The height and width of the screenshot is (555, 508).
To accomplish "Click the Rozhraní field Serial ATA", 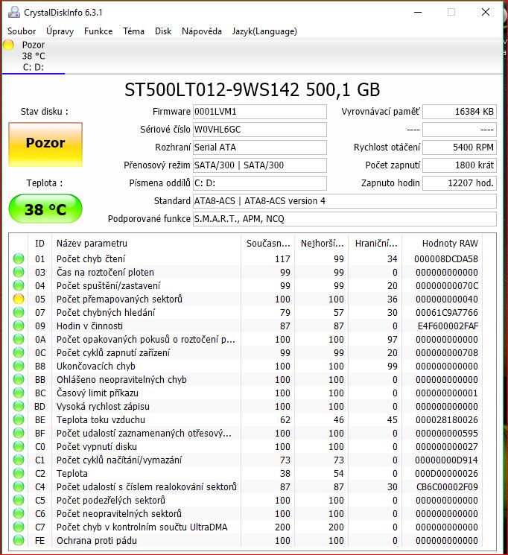I will 259,148.
